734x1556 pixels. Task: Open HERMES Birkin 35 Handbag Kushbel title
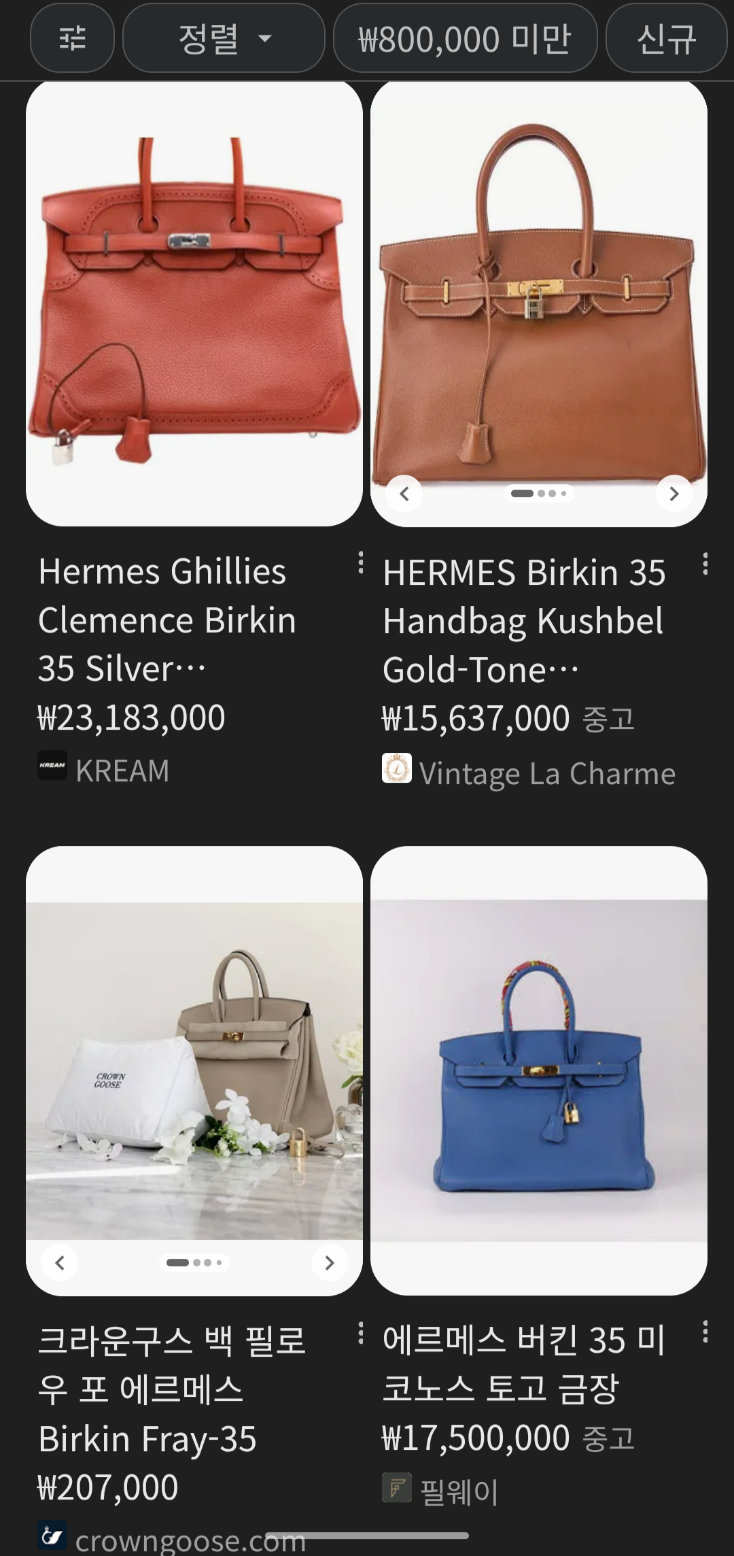coord(524,621)
